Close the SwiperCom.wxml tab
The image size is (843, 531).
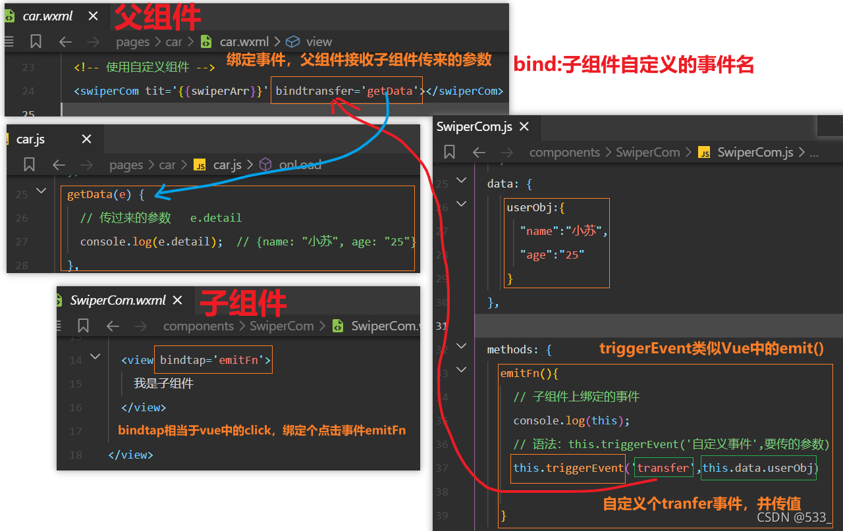click(x=177, y=300)
